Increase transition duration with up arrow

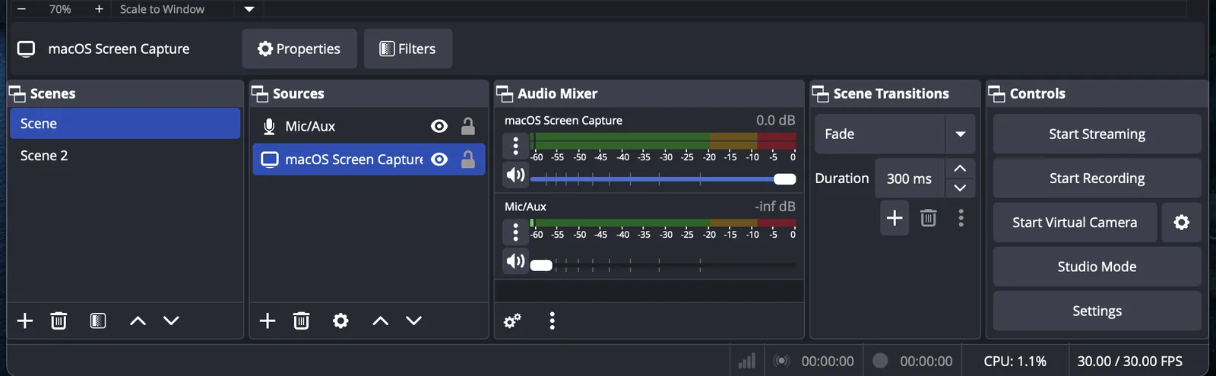tap(960, 169)
